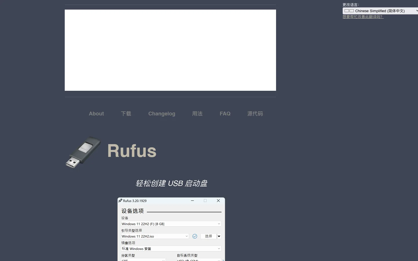Screen dimensions: 418x261
Task: Go to the 下载 section
Action: click(126, 114)
